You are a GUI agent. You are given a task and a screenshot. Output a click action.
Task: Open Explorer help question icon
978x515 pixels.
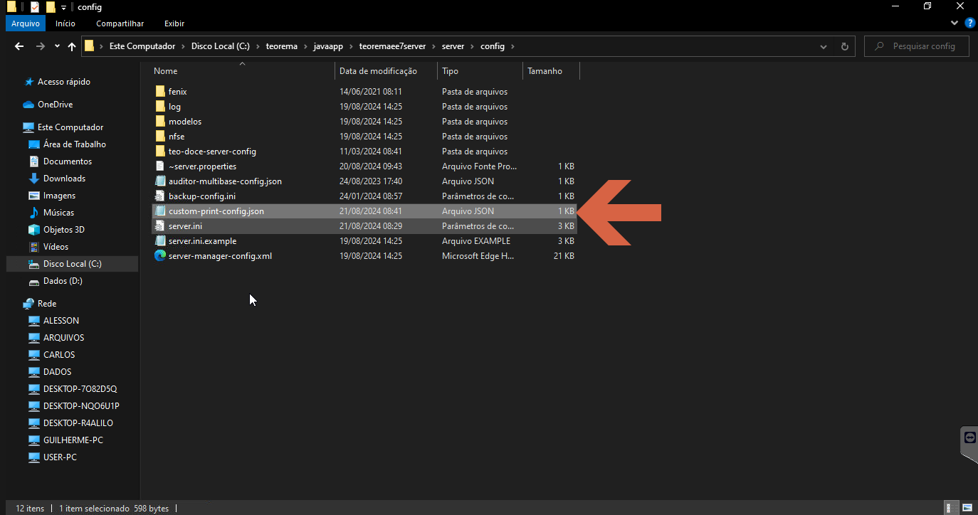pyautogui.click(x=969, y=23)
